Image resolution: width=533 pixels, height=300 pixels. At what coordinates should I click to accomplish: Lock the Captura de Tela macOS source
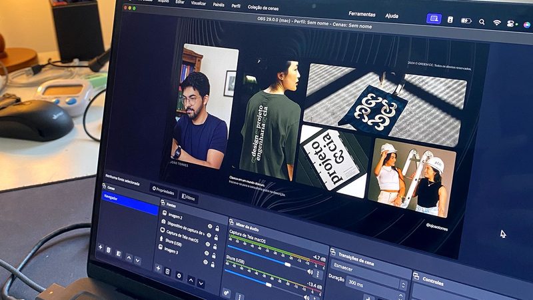(x=215, y=247)
